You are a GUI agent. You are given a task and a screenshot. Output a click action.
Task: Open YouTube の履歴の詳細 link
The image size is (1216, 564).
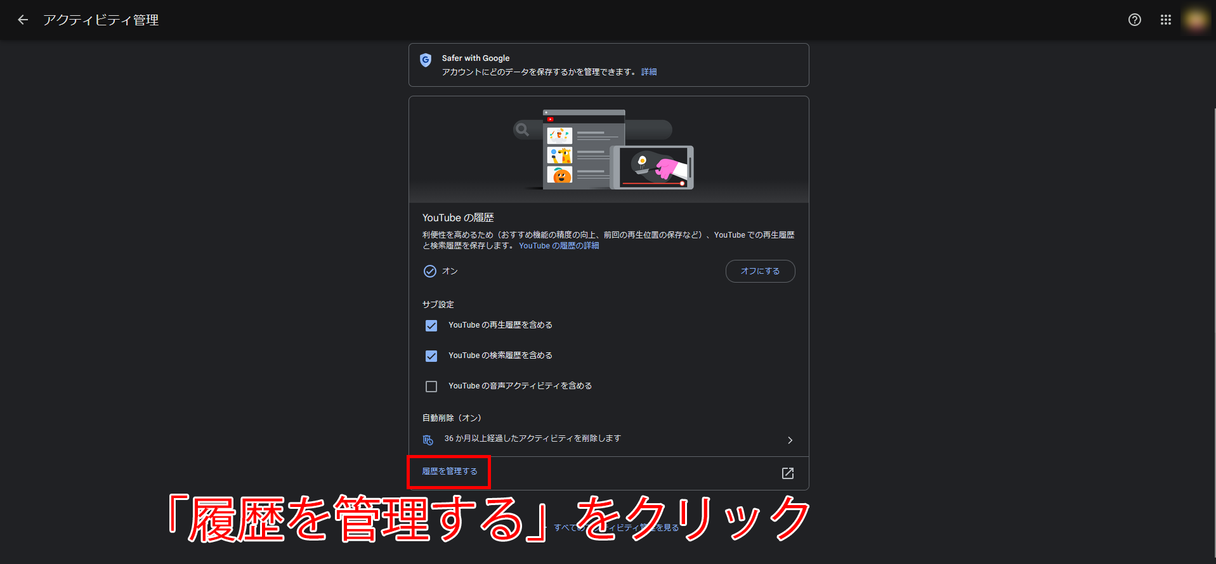tap(559, 246)
